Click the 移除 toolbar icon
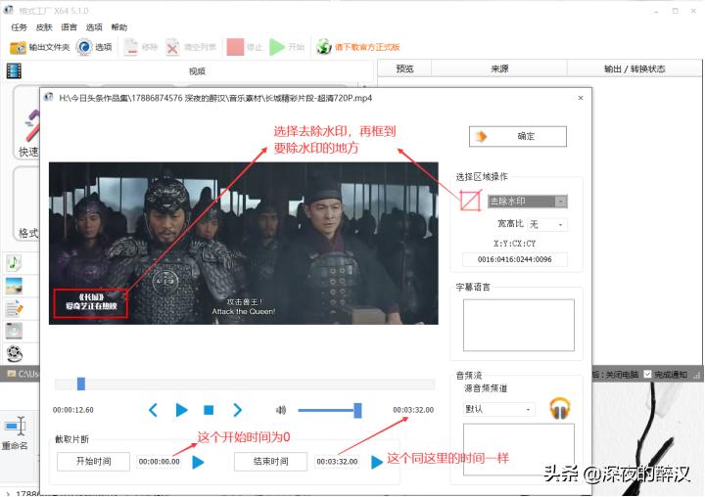The image size is (705, 497). click(131, 47)
